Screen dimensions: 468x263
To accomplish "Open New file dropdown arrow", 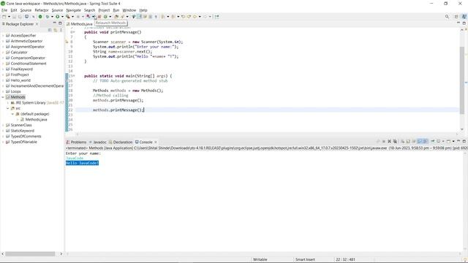I will click(x=9, y=17).
